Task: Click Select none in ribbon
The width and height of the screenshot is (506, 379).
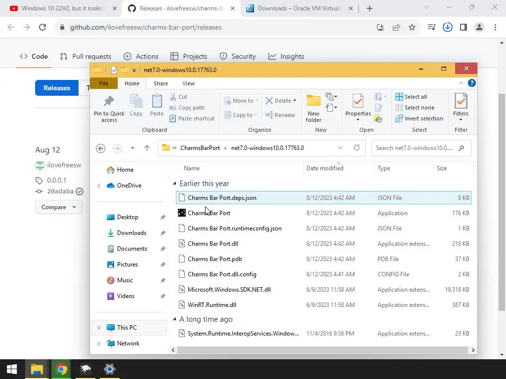Action: point(415,108)
